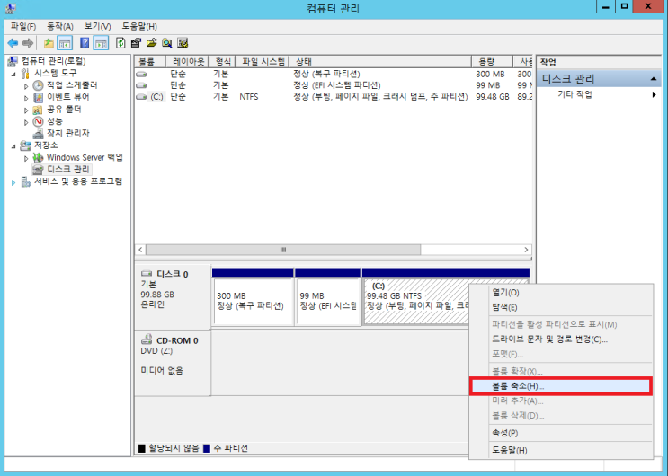The height and width of the screenshot is (476, 668).
Task: Click the Properties toolbar icon
Action: tap(136, 43)
